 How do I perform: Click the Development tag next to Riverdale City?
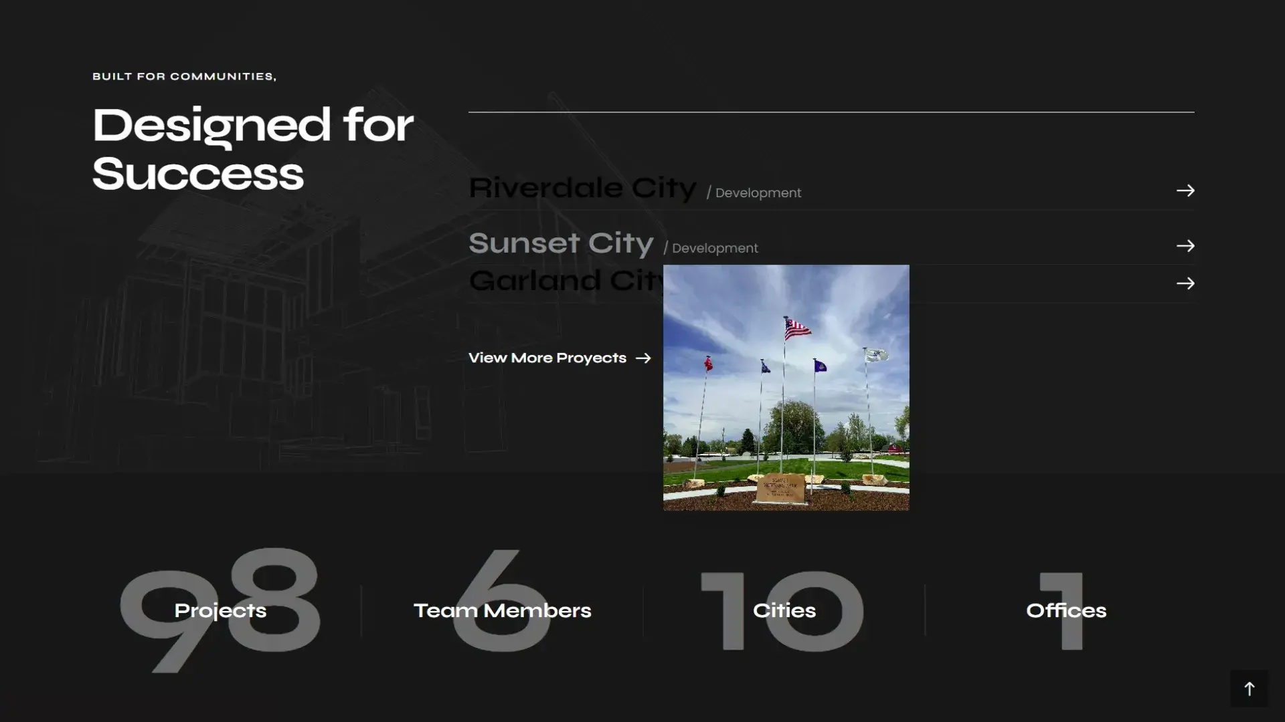[x=757, y=193]
